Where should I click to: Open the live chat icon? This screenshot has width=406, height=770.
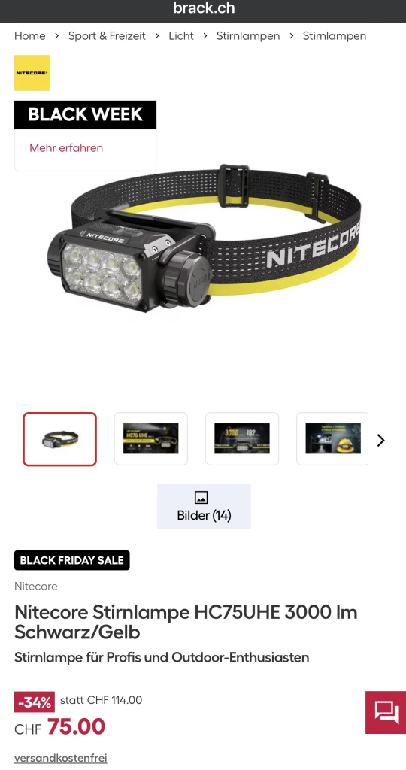coord(386,712)
